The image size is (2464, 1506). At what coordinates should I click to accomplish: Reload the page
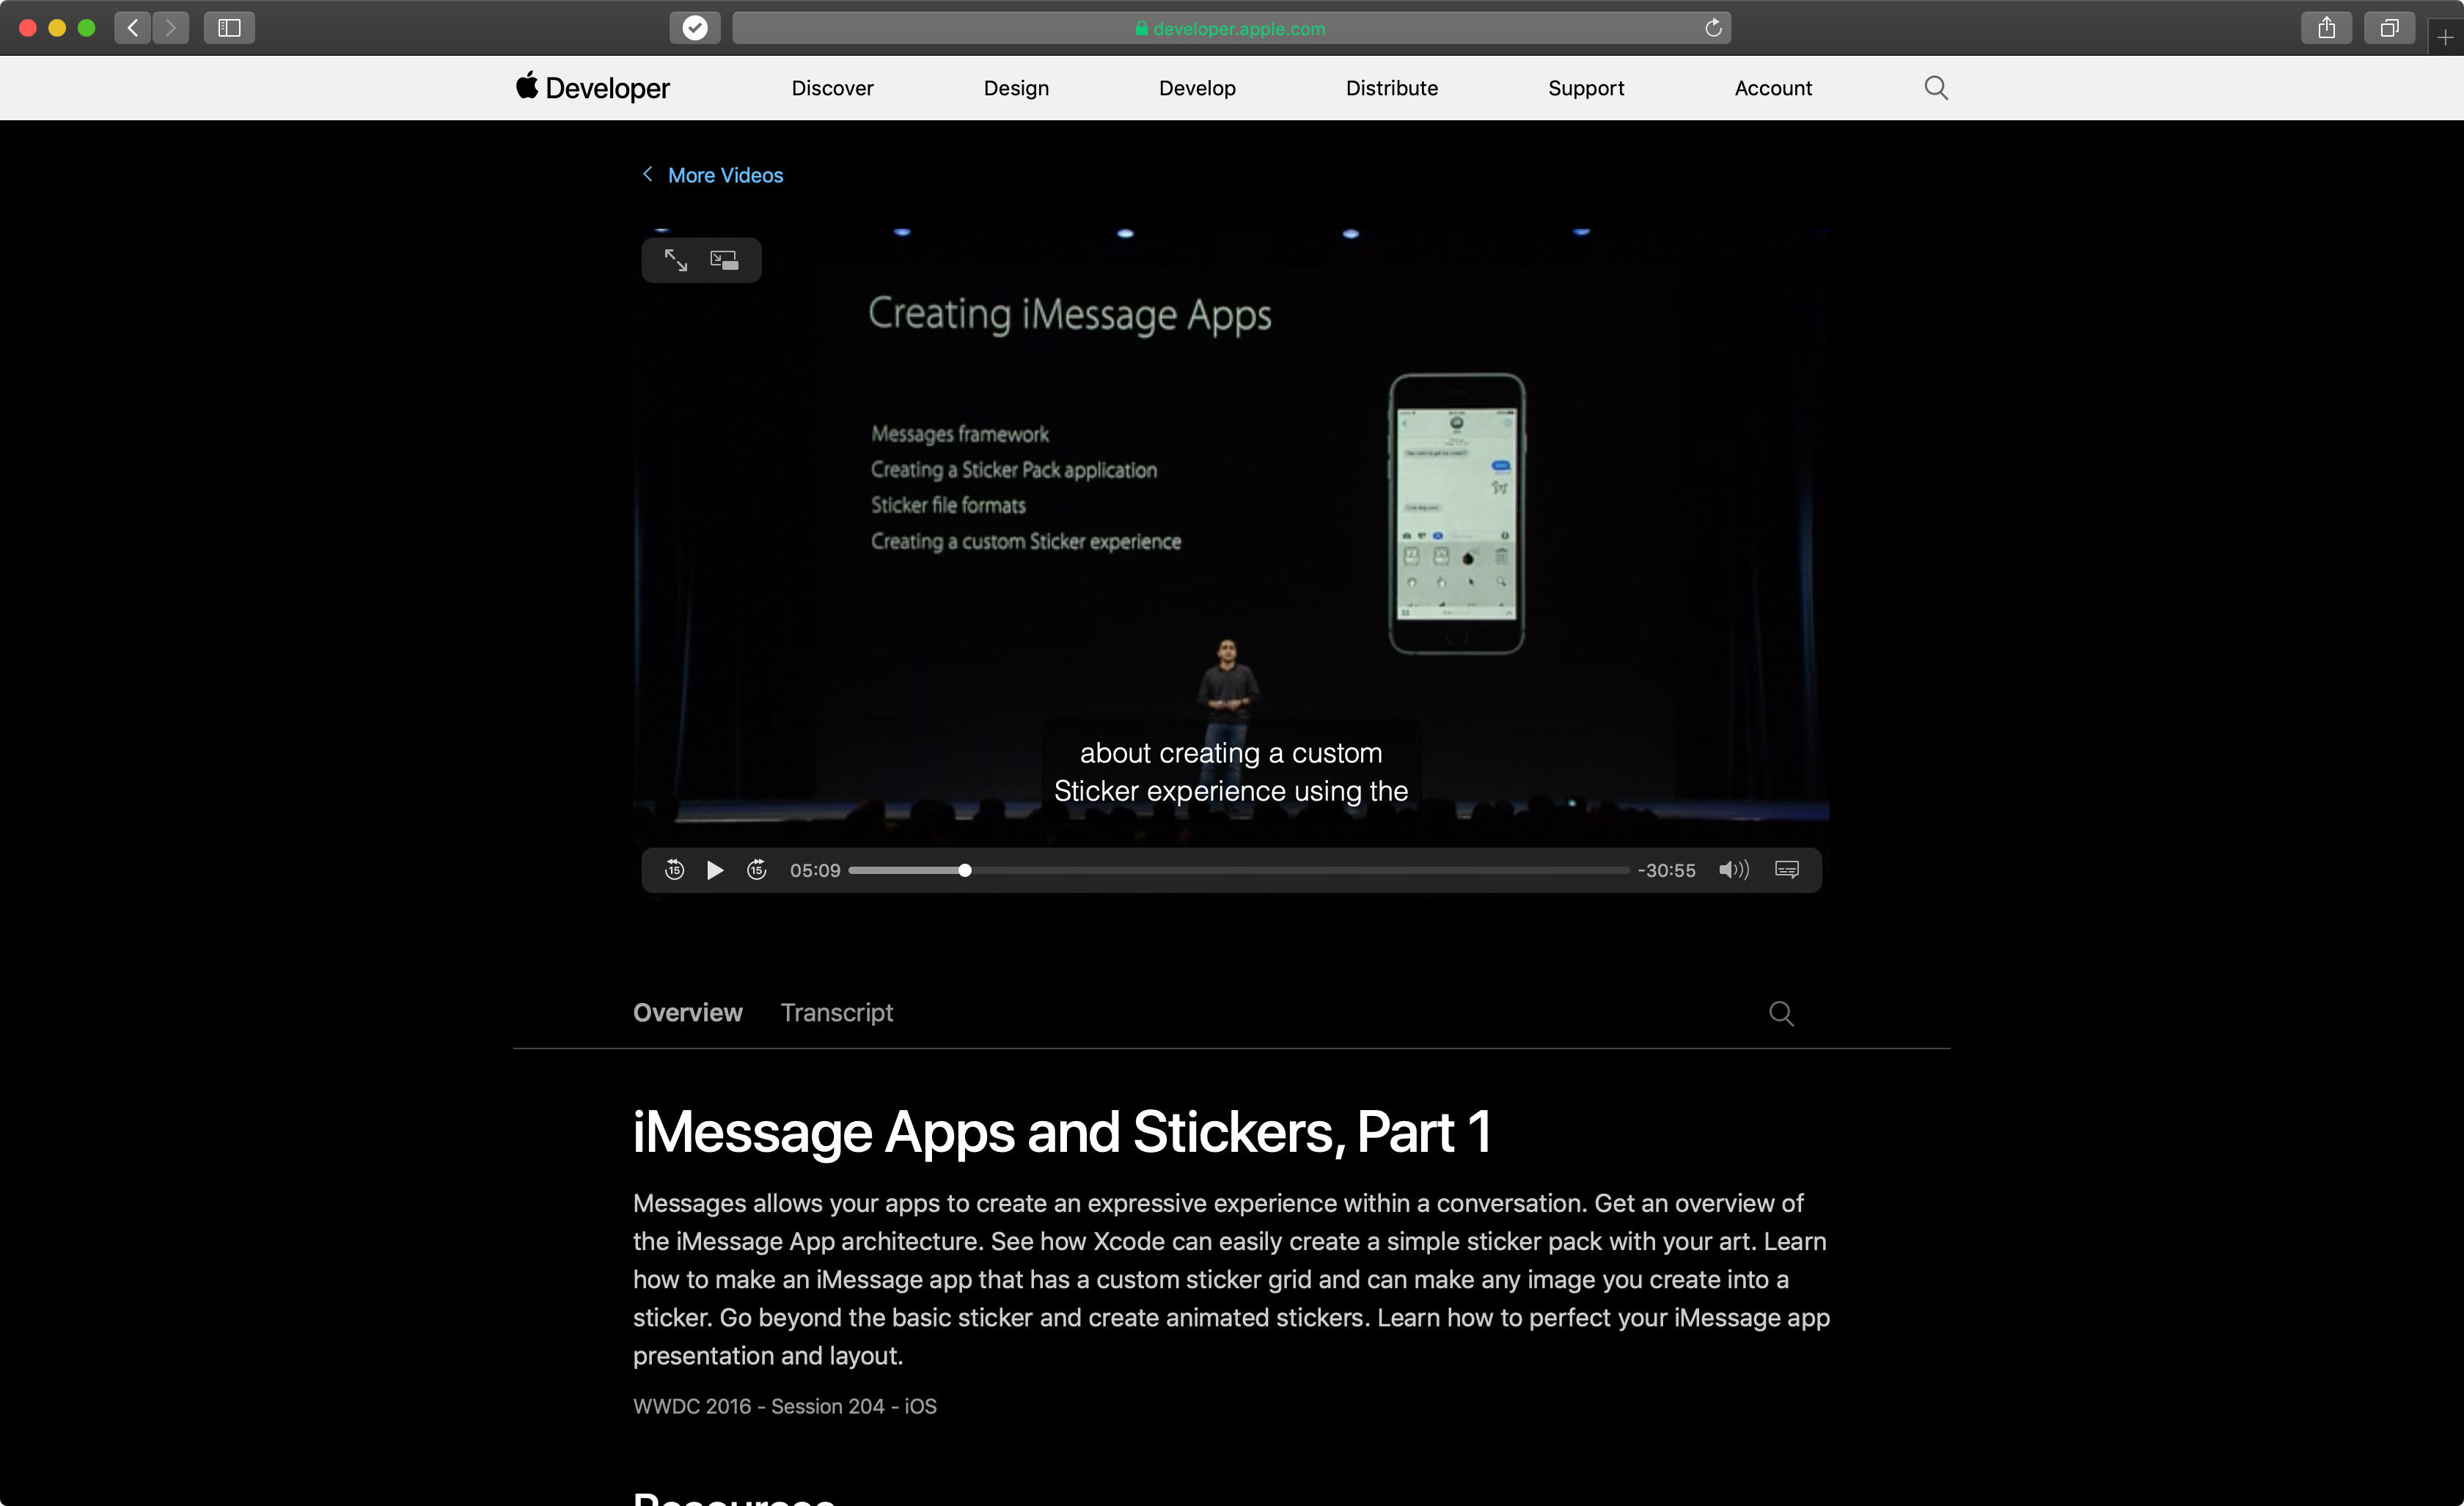(x=1712, y=28)
